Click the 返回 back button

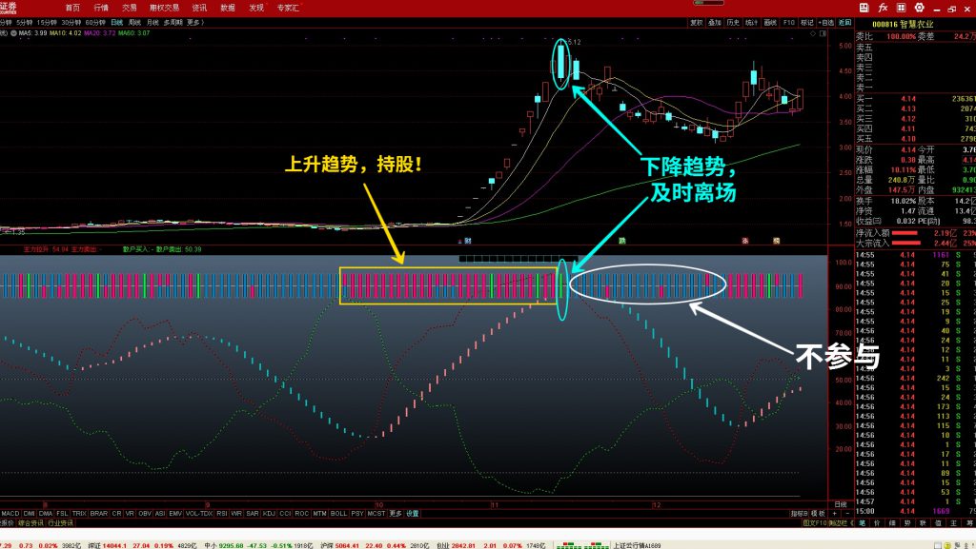click(x=844, y=21)
